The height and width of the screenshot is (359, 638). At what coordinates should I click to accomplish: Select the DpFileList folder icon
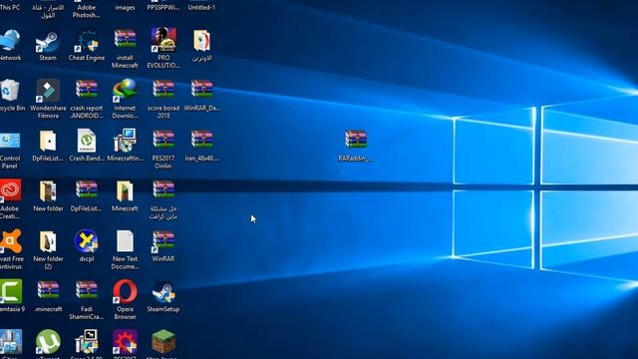click(x=48, y=141)
